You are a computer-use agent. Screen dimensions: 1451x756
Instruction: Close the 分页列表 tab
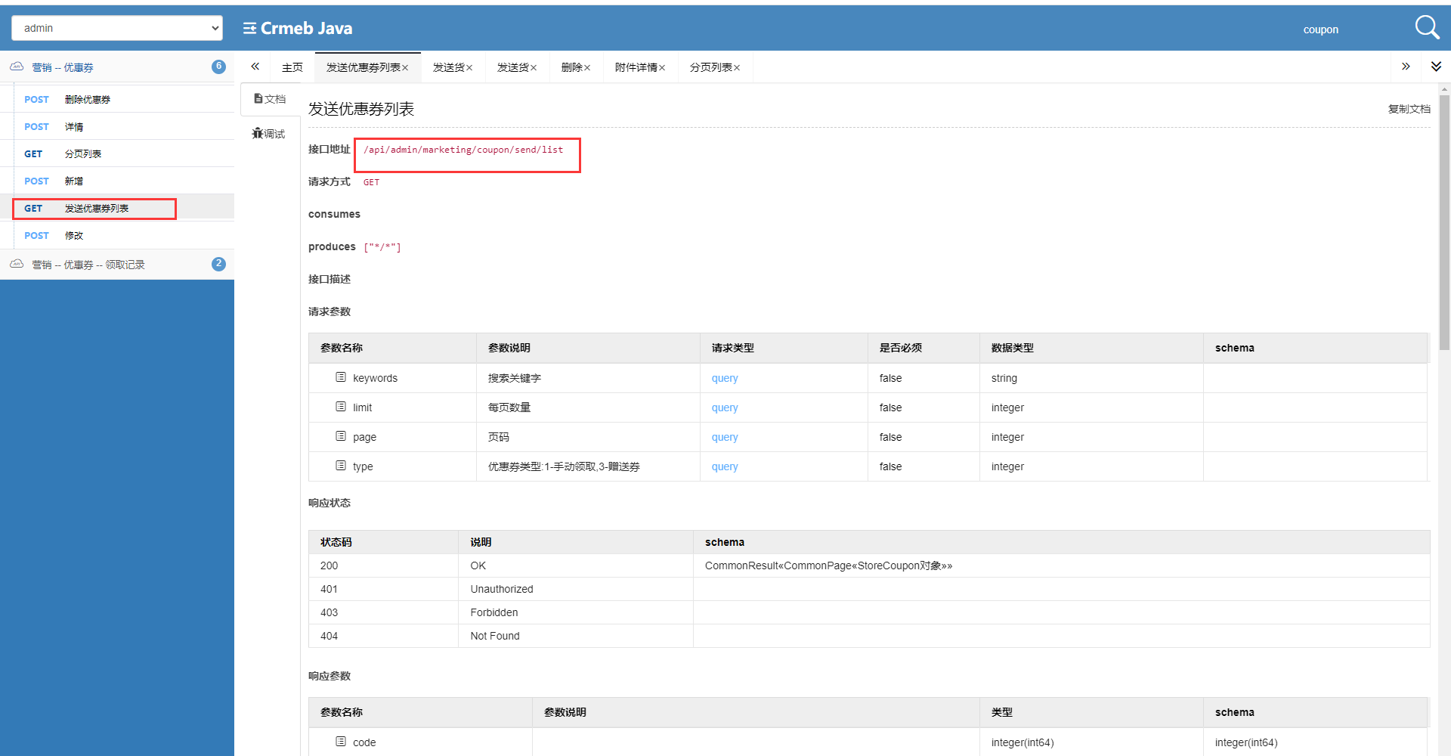click(x=737, y=68)
